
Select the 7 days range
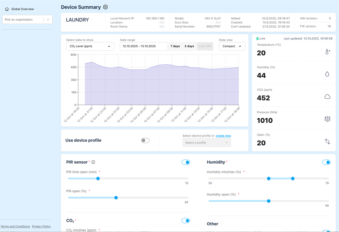tap(175, 46)
